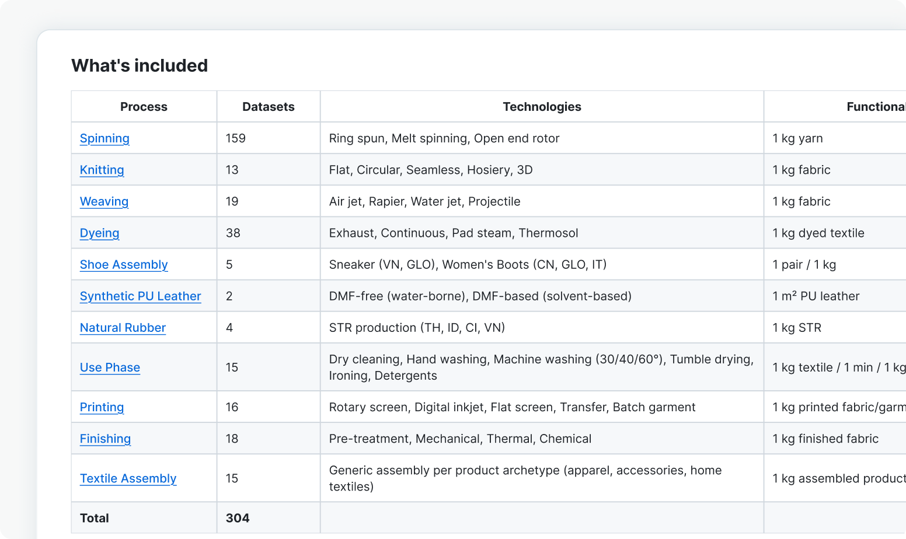Click the Spinning datasets count 159
This screenshot has width=906, height=539.
click(x=236, y=138)
